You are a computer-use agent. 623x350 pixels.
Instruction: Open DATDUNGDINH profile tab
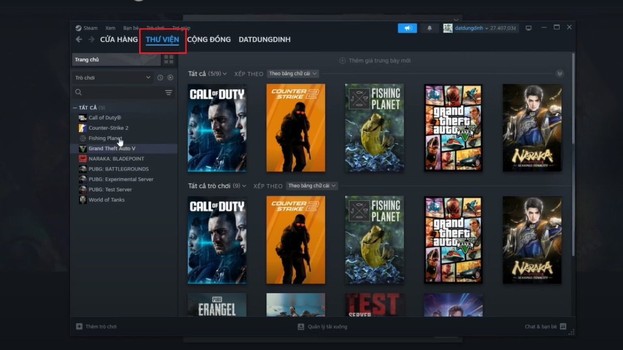point(264,39)
